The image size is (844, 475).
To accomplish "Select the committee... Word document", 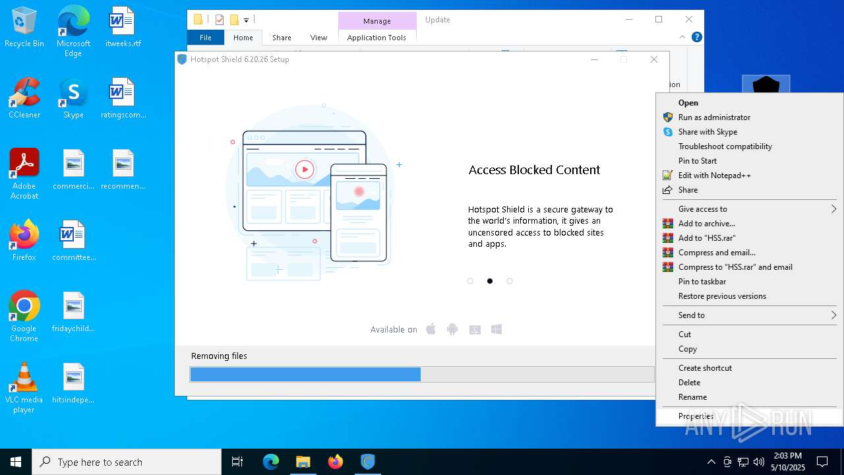I will click(x=73, y=241).
